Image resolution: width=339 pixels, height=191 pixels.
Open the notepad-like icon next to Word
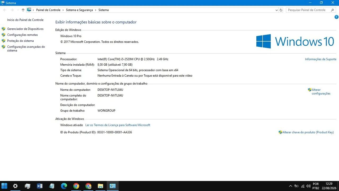52,186
